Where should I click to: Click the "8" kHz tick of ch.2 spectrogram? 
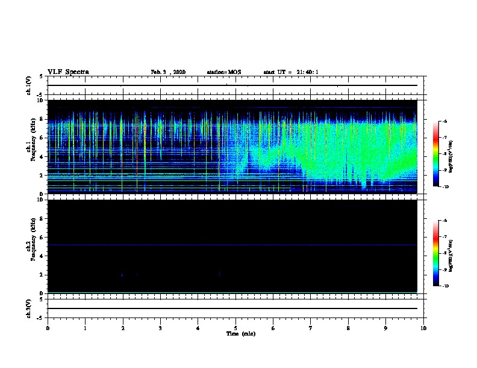click(x=42, y=219)
